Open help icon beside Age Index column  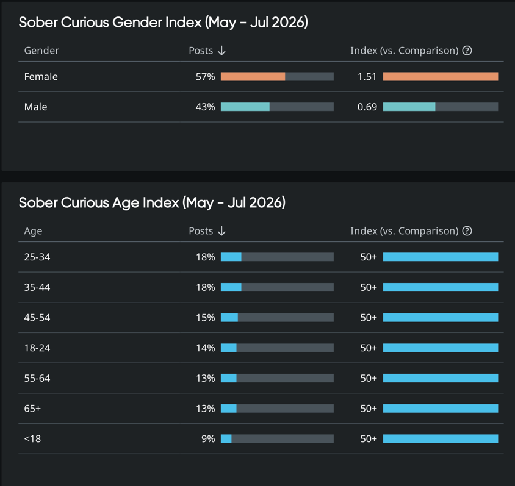(467, 231)
